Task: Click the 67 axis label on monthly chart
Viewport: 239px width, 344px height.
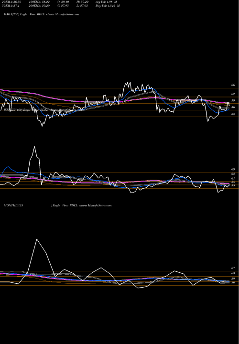Action: click(x=233, y=268)
